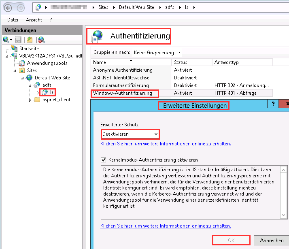This screenshot has width=289, height=249.
Task: Click the save connections floppy disk icon
Action: [18, 40]
